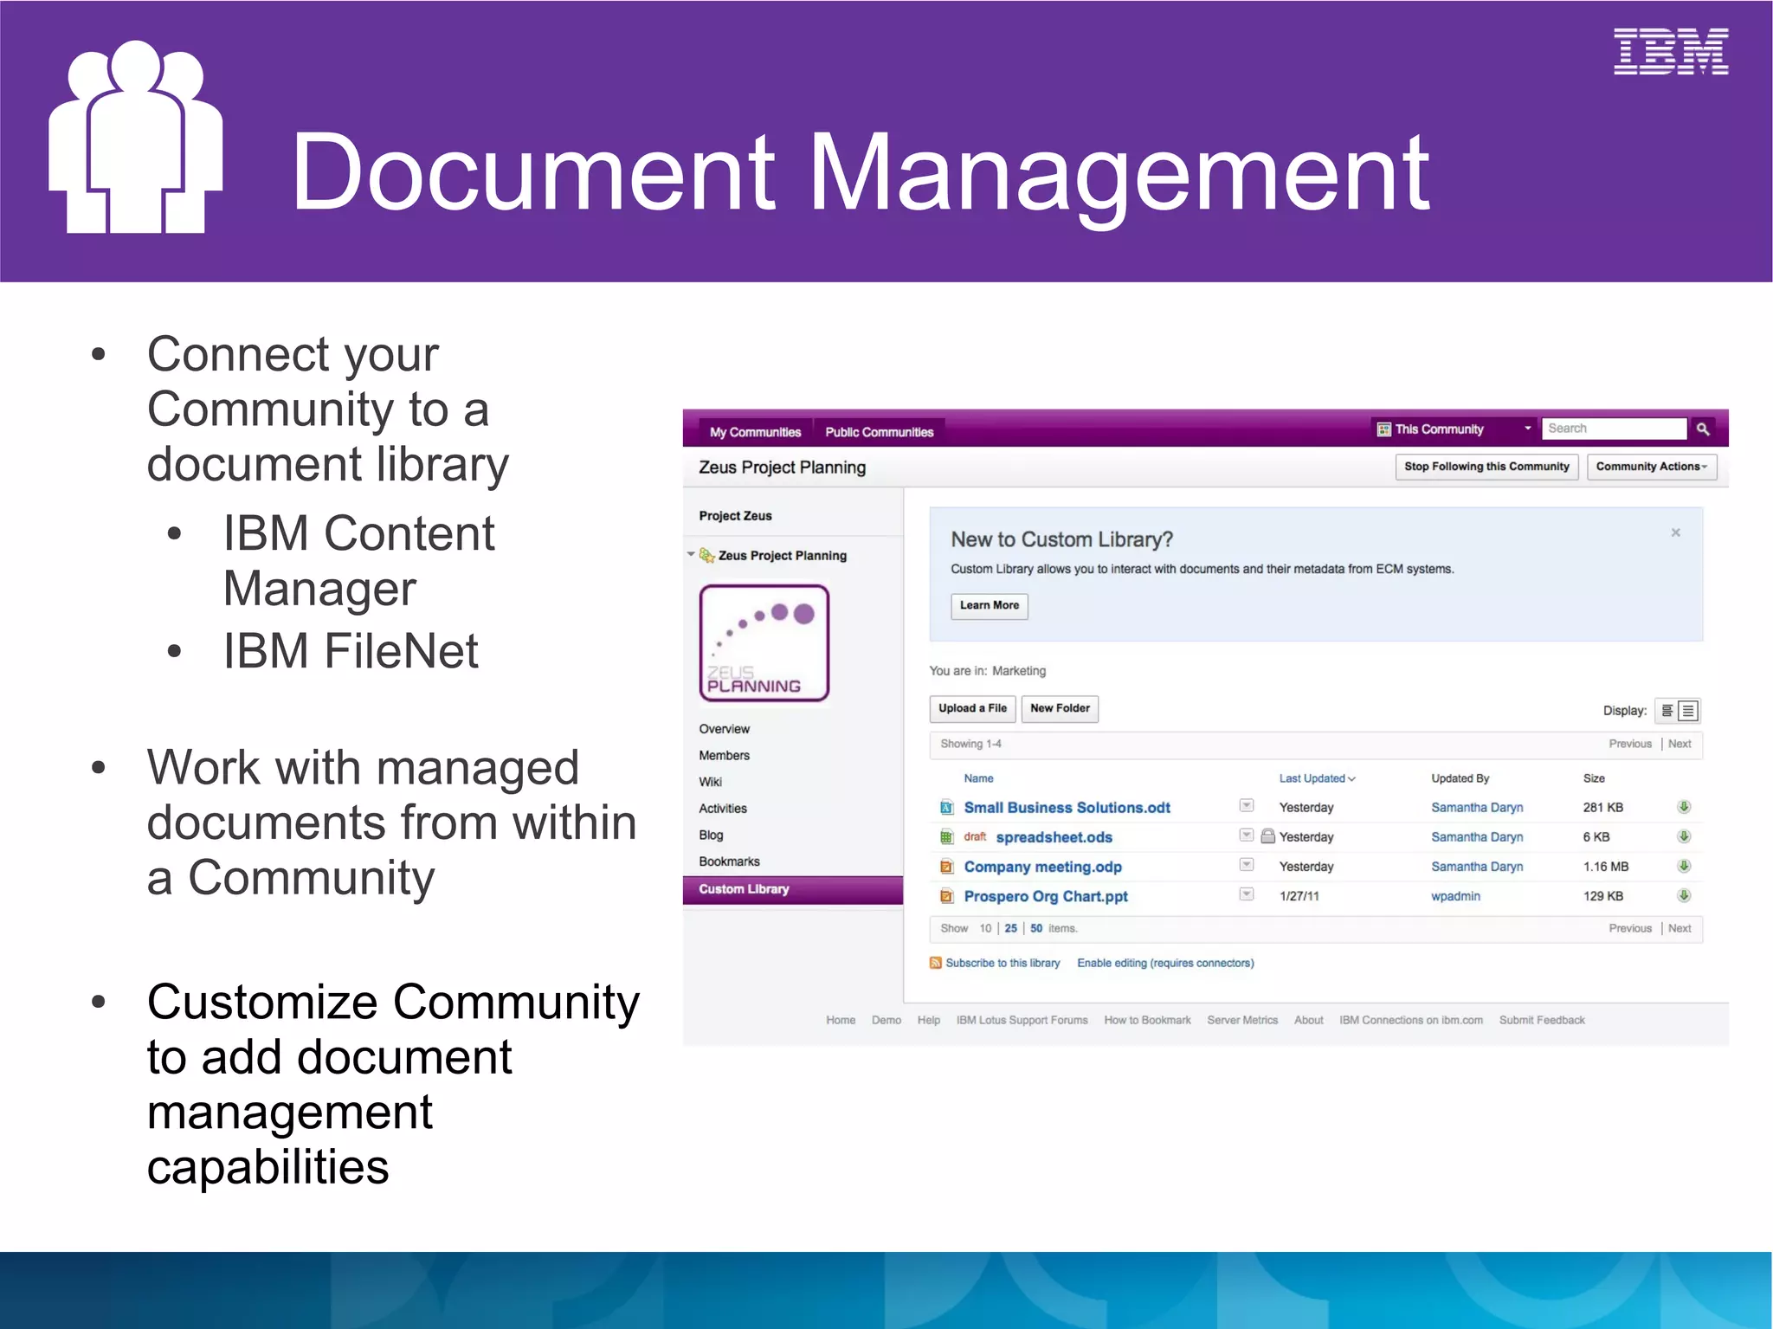
Task: Open the Community Actions dropdown
Action: pos(1651,467)
